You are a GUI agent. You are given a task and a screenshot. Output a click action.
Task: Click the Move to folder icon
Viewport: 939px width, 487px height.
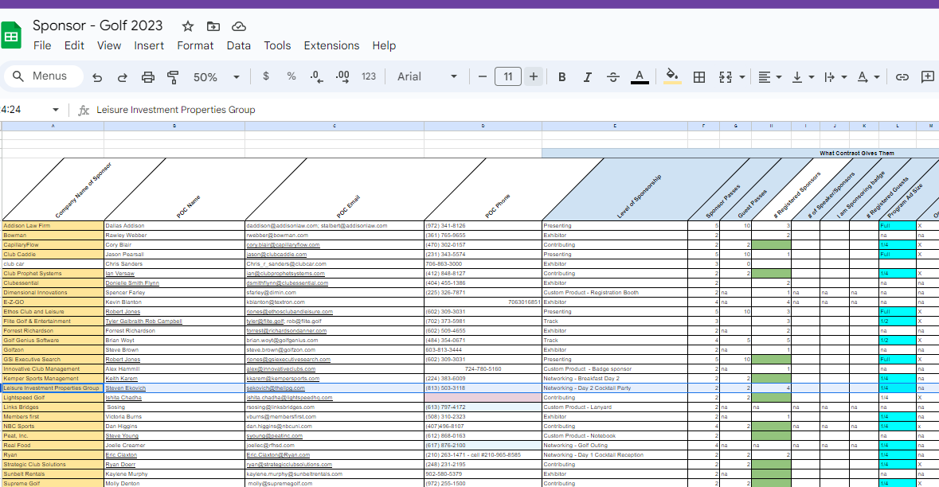point(213,26)
